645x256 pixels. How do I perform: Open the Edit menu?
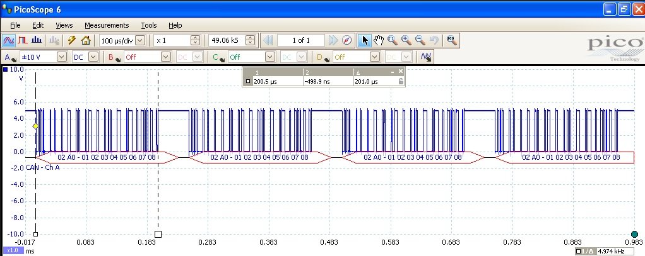coord(38,25)
